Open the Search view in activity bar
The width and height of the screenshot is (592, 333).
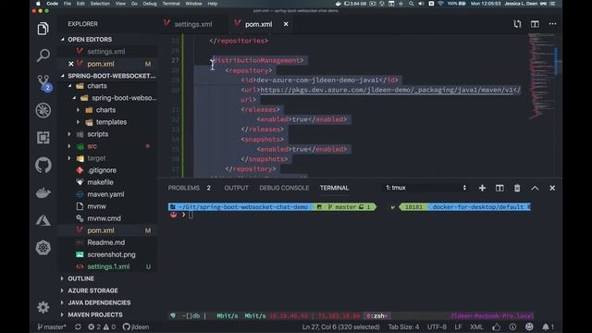(x=43, y=55)
